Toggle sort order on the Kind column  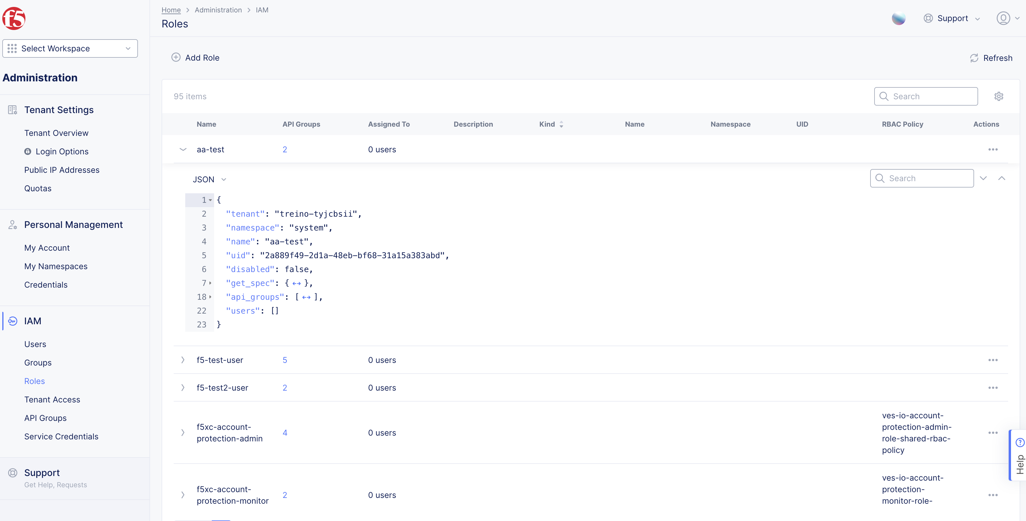click(561, 124)
